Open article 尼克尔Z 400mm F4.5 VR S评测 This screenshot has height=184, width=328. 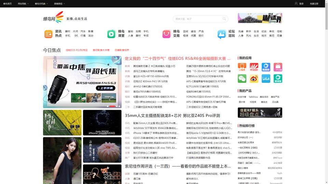(x=150, y=81)
